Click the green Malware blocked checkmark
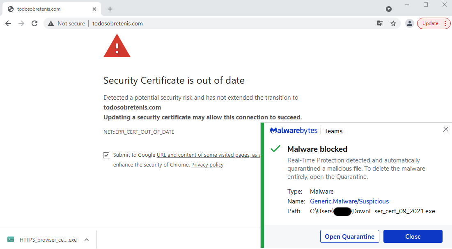 coord(275,149)
